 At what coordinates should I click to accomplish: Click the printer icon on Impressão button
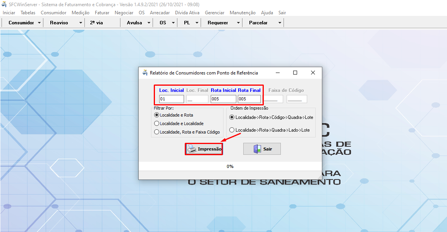click(192, 149)
